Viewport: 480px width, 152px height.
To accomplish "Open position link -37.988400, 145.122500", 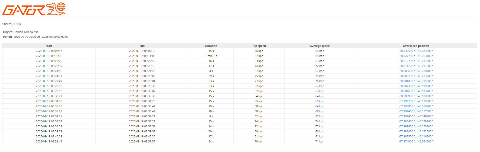I will pyautogui.click(x=416, y=131).
